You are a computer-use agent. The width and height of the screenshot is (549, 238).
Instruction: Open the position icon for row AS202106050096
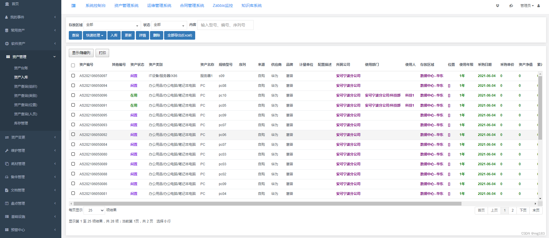(x=449, y=96)
